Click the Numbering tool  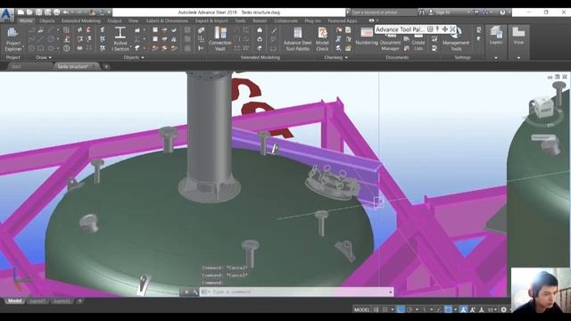click(x=367, y=37)
